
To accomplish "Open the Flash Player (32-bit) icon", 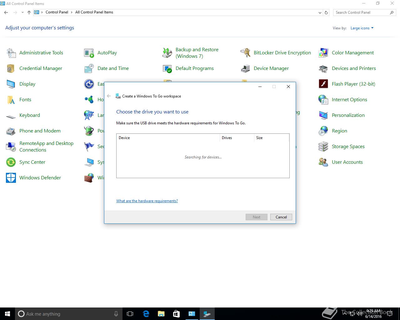I will tap(323, 84).
